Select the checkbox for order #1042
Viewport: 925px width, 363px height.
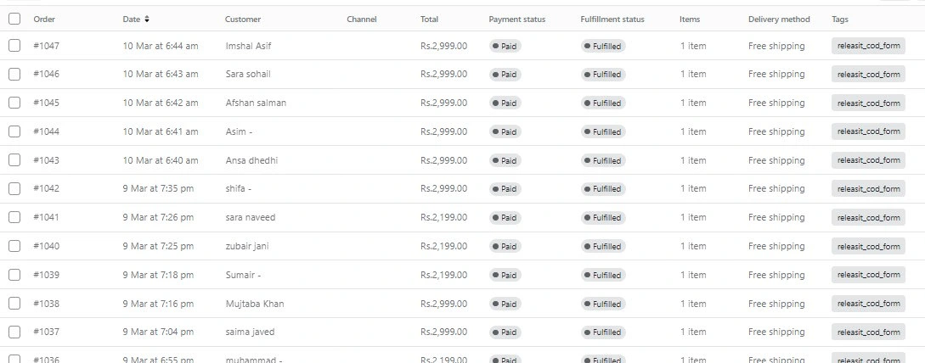14,188
